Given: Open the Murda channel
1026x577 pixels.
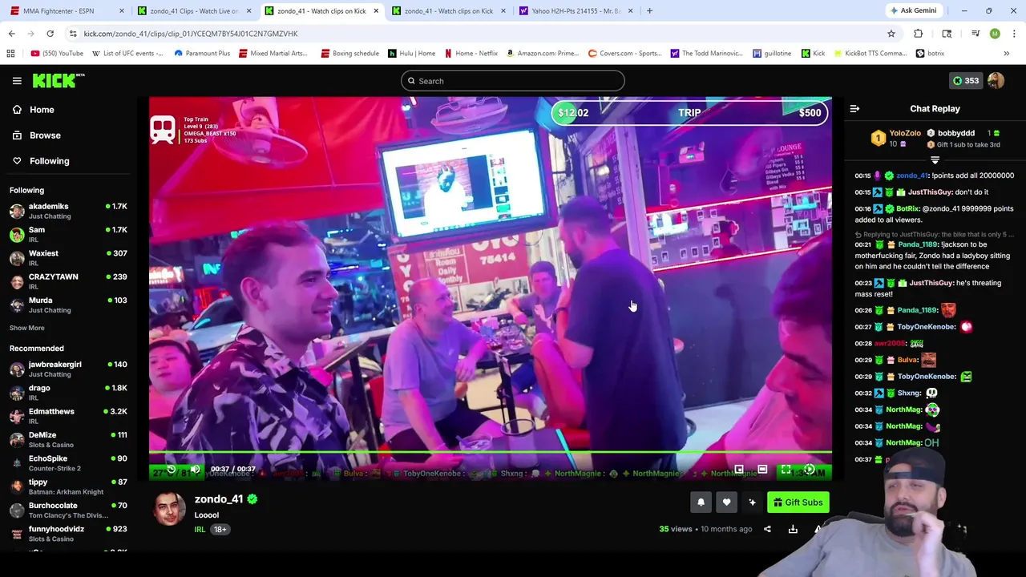Looking at the screenshot, I should (x=67, y=305).
